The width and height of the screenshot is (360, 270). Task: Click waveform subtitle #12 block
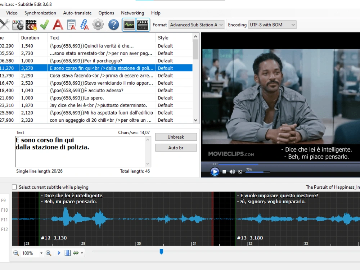tap(126, 219)
